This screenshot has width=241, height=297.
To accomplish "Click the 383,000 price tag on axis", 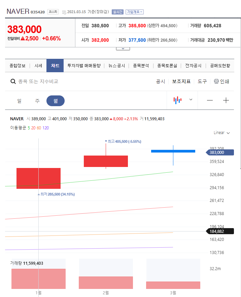I will 220,153.
